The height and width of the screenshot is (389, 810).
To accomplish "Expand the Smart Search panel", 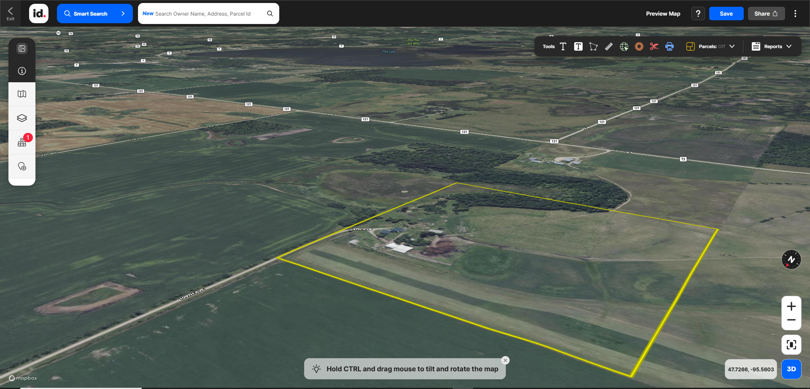I will click(94, 14).
